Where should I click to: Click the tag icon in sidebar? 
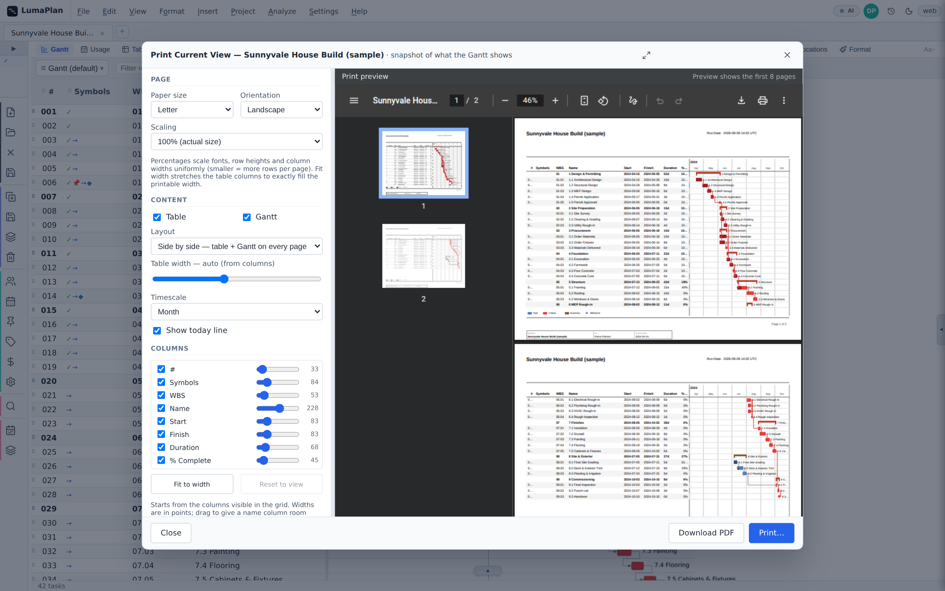11,342
